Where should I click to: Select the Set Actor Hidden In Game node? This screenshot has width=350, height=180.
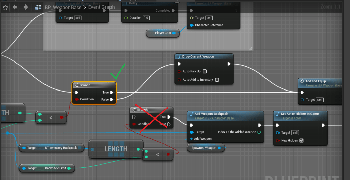[300, 114]
